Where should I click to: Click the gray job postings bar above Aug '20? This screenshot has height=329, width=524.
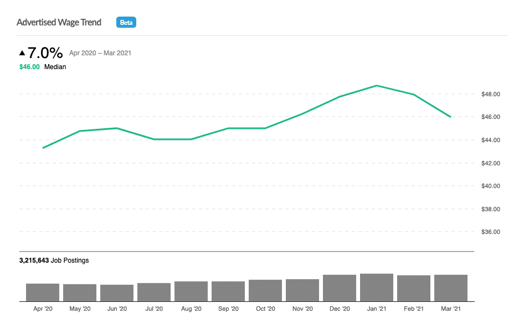coord(191,291)
